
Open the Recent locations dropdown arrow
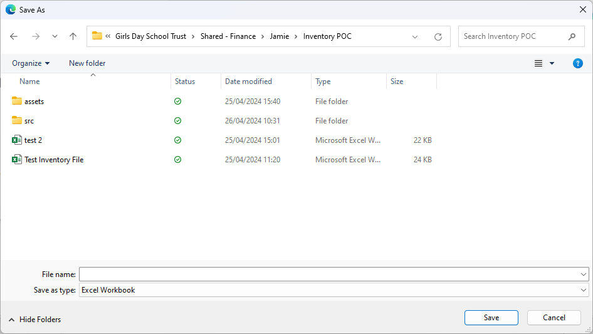coord(55,36)
